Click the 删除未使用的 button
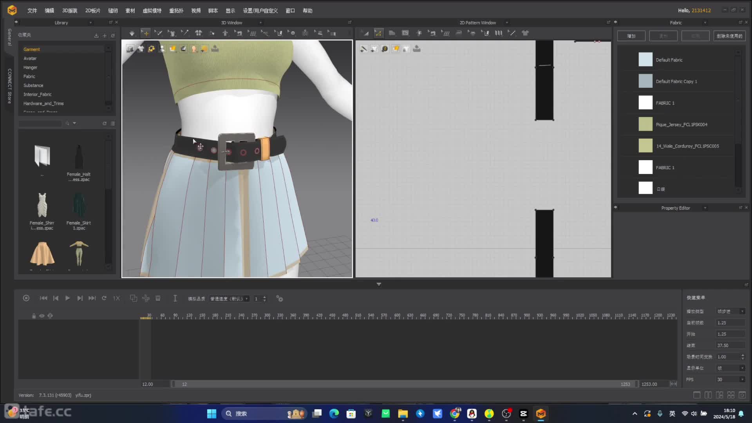Viewport: 752px width, 423px height. click(x=729, y=36)
